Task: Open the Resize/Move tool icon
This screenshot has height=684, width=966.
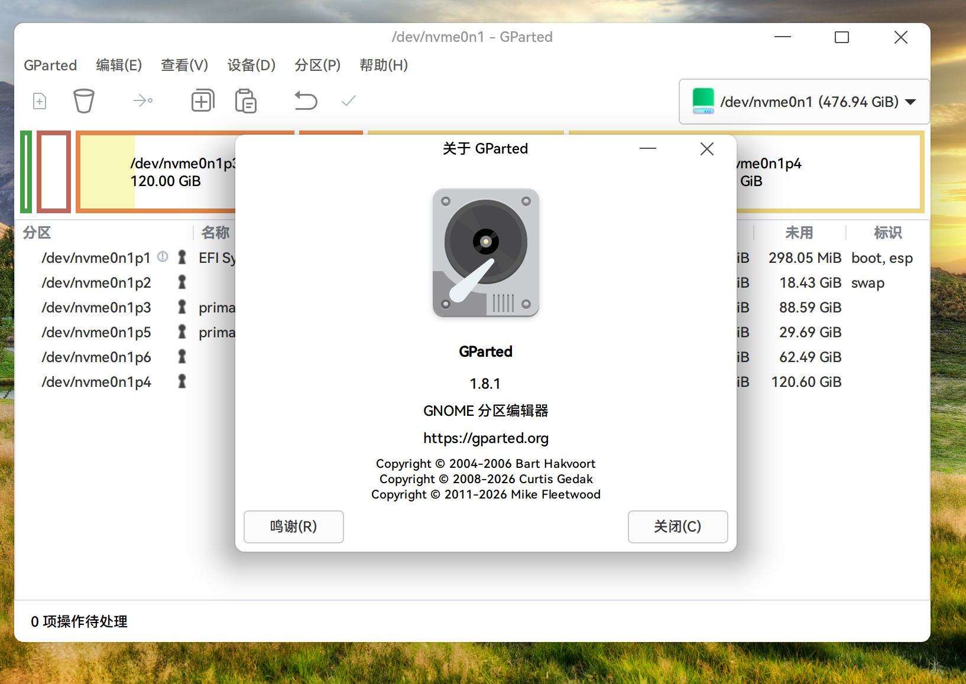Action: pos(142,100)
